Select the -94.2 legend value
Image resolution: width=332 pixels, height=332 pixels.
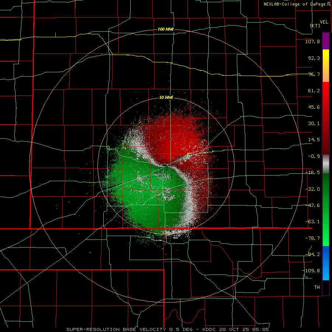[x=312, y=254]
